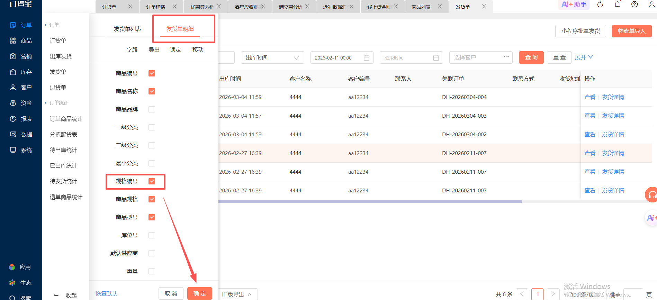The height and width of the screenshot is (300, 657).
Task: Click the table horizontal scrollbar
Action: 370,201
